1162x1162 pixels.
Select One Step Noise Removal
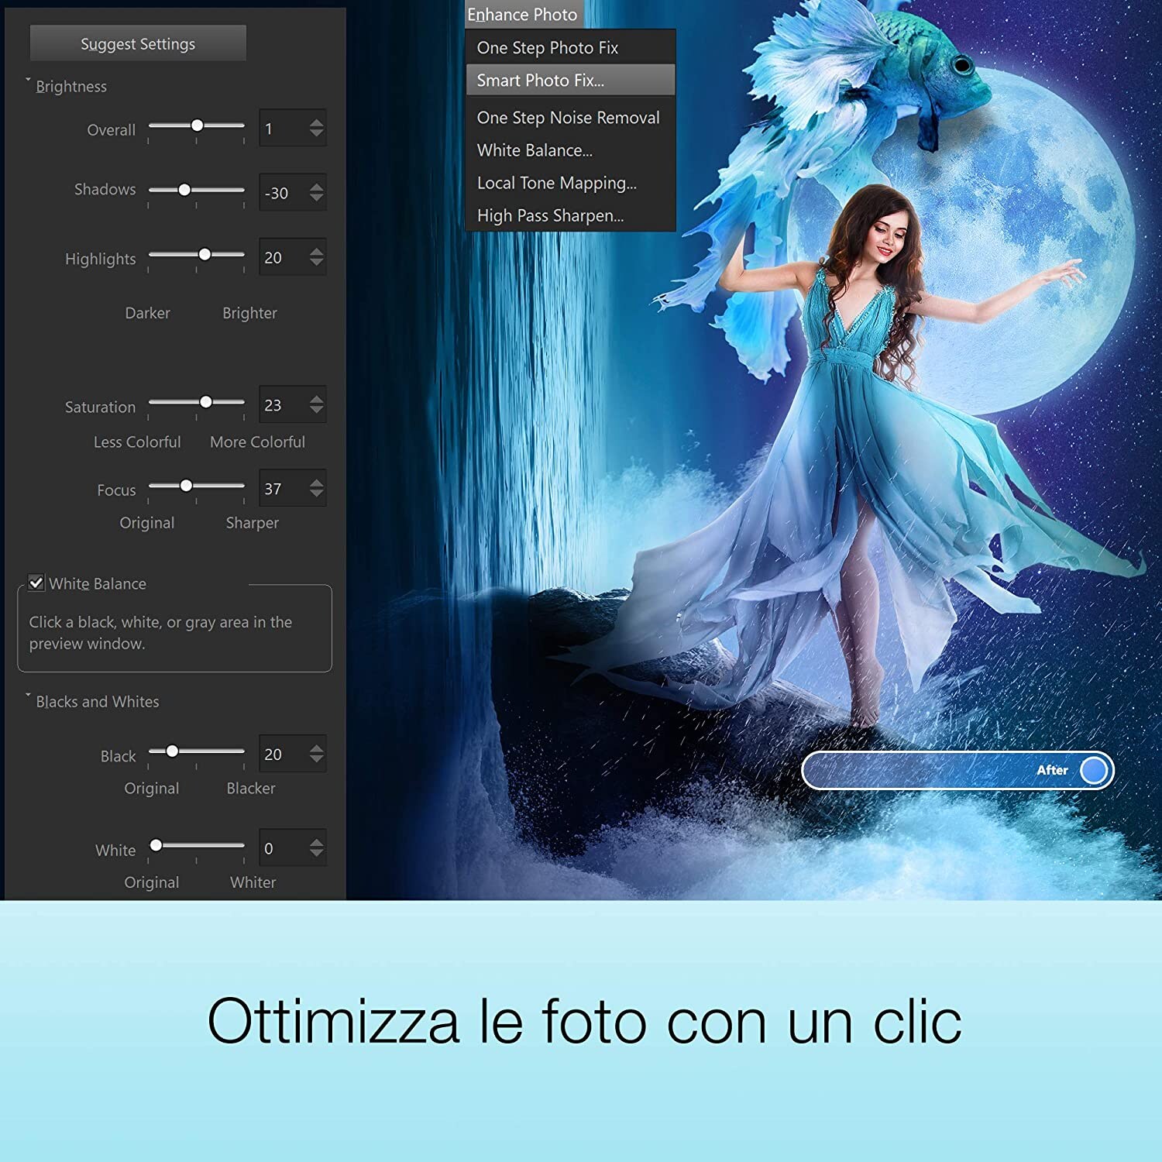pos(568,118)
